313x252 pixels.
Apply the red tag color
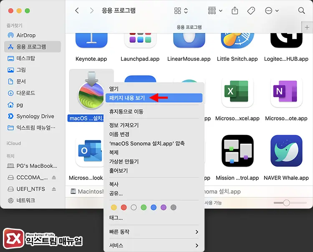click(x=124, y=207)
